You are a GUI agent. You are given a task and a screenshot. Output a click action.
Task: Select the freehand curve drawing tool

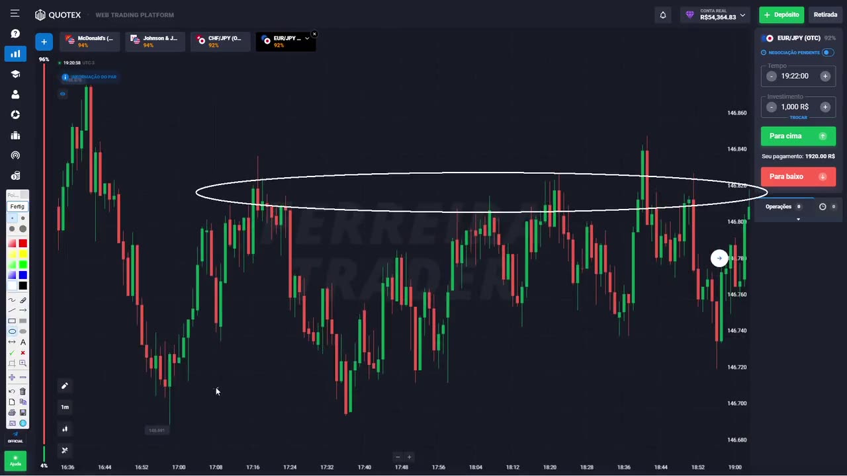tap(12, 299)
